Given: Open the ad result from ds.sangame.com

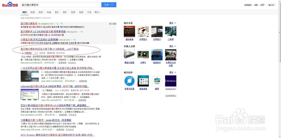Looking at the screenshot, I should pos(29,24).
